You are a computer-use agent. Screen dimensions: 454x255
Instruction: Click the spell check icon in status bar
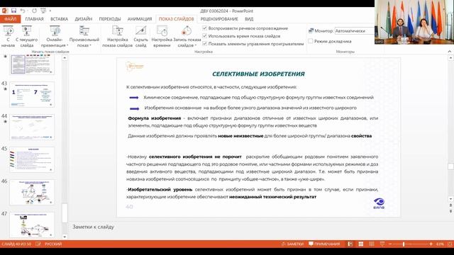click(38, 244)
